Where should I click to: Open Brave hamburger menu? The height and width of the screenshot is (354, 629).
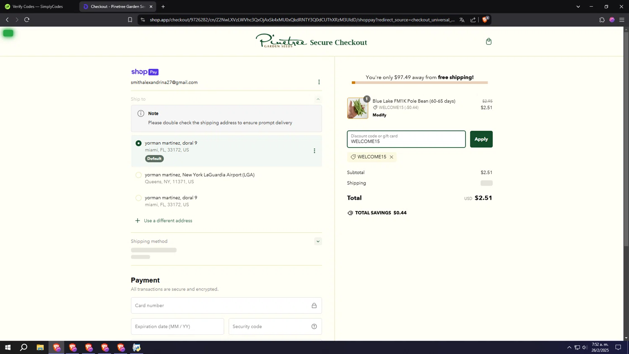tap(622, 20)
